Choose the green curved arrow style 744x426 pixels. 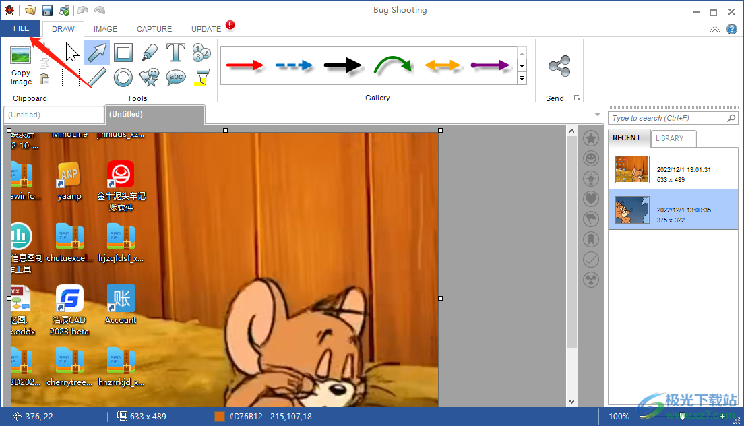(x=392, y=65)
